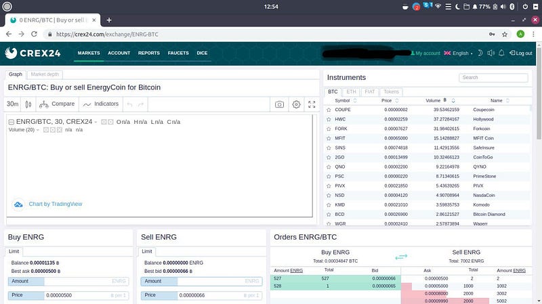Open browser profile avatar A

[520, 35]
